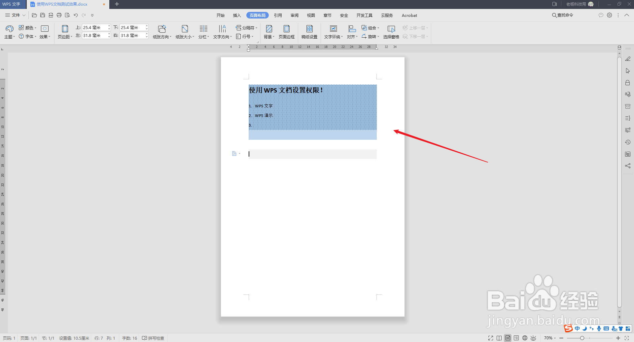The width and height of the screenshot is (634, 342).
Task: Expand quick access toolbar customize arrow
Action: pyautogui.click(x=92, y=15)
